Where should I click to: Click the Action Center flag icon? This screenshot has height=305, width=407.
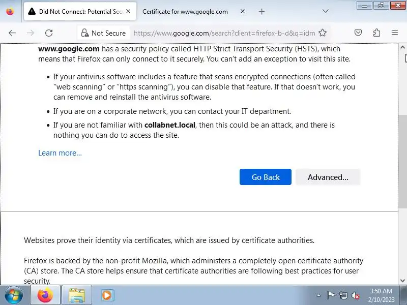tap(331, 295)
